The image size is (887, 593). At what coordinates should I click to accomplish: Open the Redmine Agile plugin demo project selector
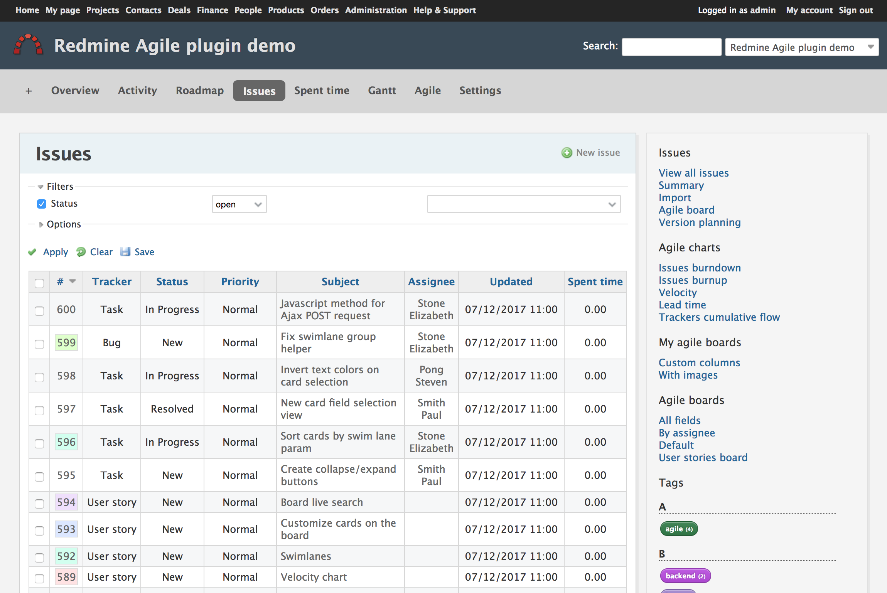point(801,47)
